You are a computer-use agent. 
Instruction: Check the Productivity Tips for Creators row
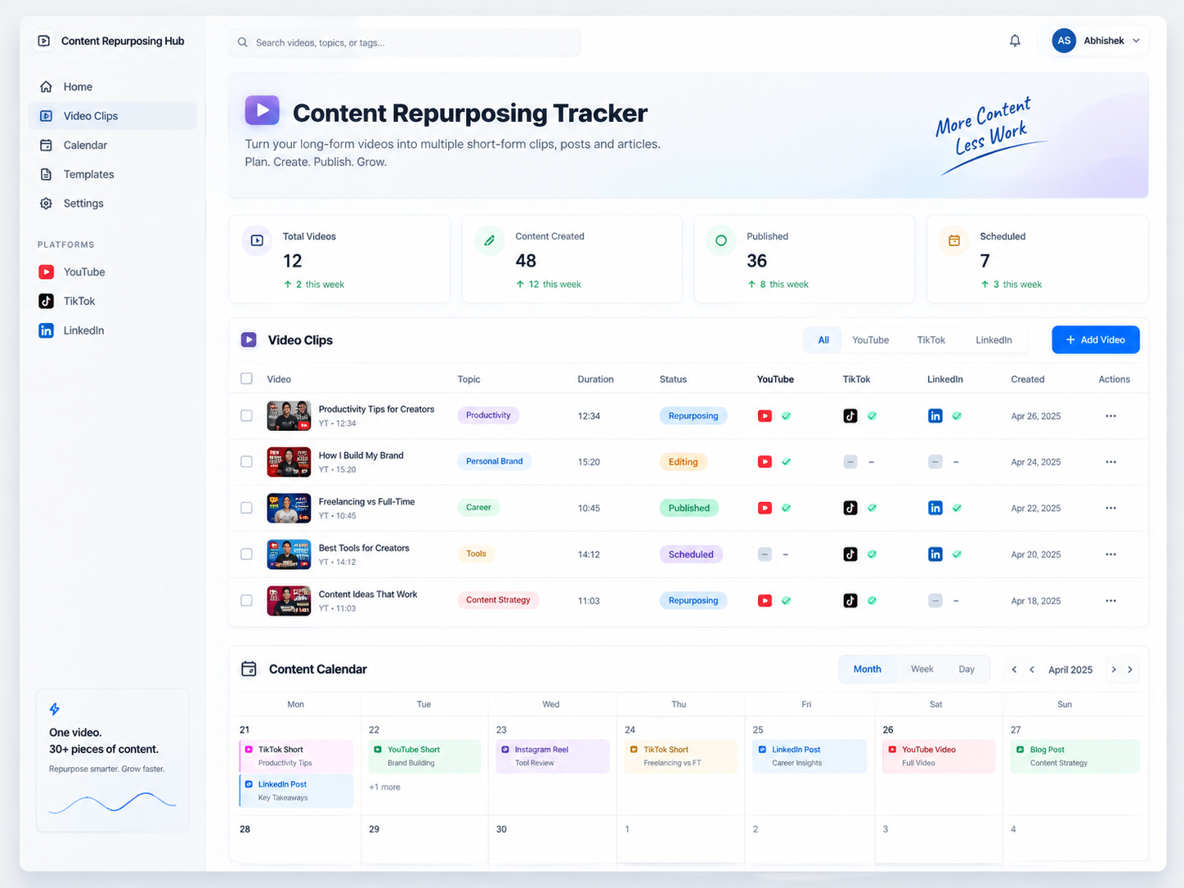(246, 415)
